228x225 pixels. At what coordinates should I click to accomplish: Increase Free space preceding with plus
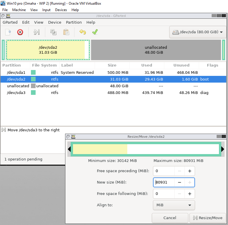tap(190, 171)
